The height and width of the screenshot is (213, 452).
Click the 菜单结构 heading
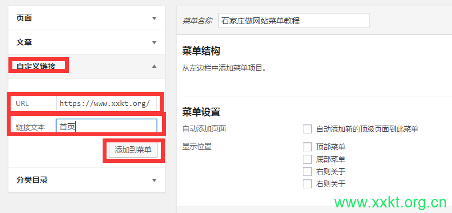[201, 52]
